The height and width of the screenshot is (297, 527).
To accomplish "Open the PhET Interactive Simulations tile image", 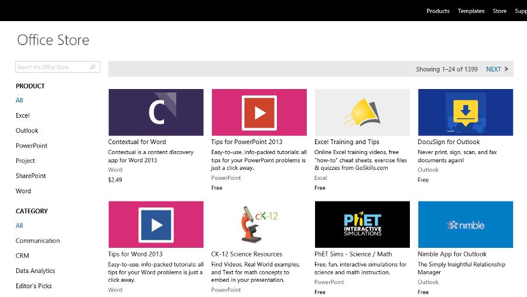I will click(362, 224).
